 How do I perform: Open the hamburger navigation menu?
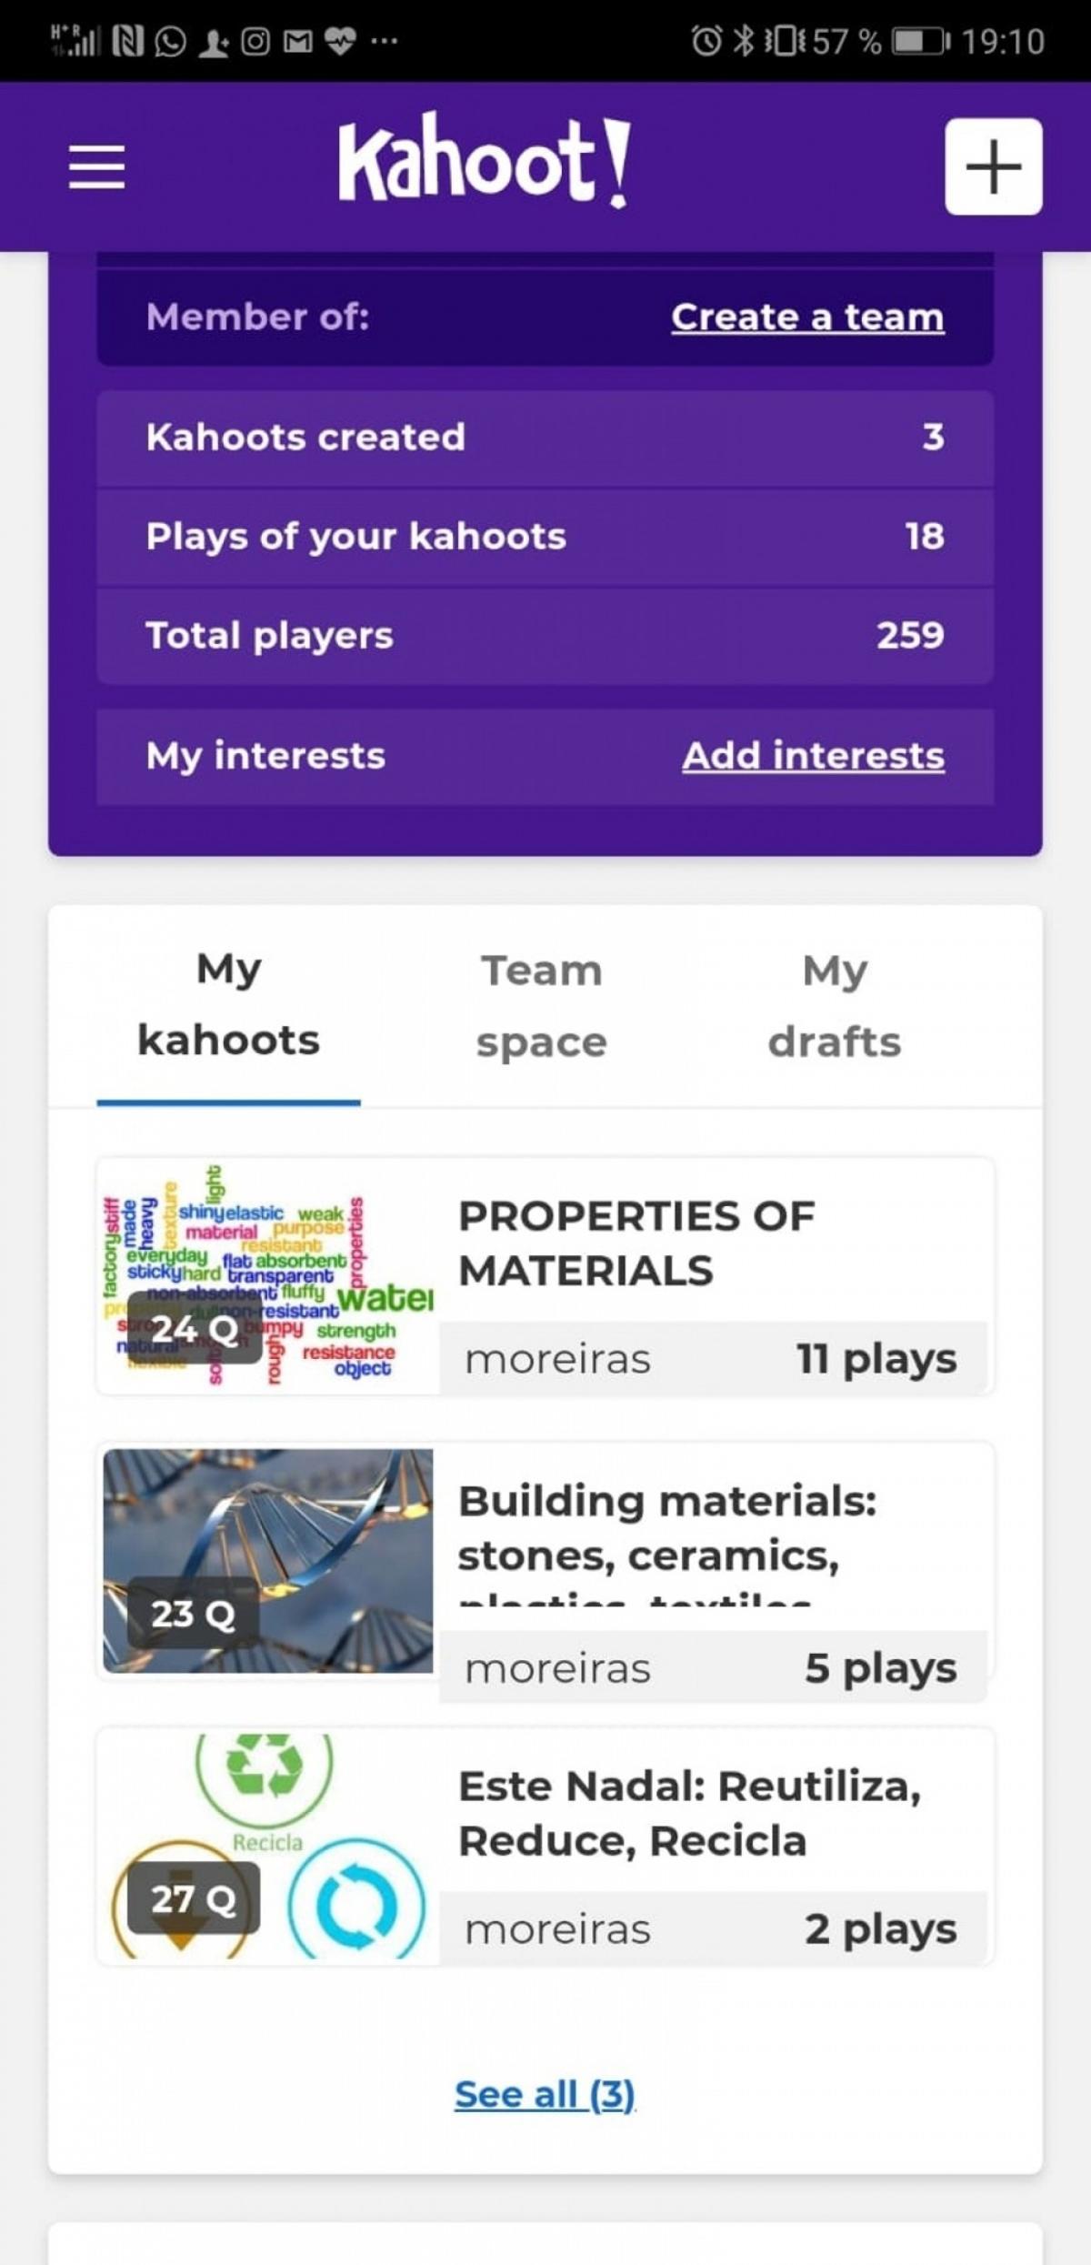[96, 166]
